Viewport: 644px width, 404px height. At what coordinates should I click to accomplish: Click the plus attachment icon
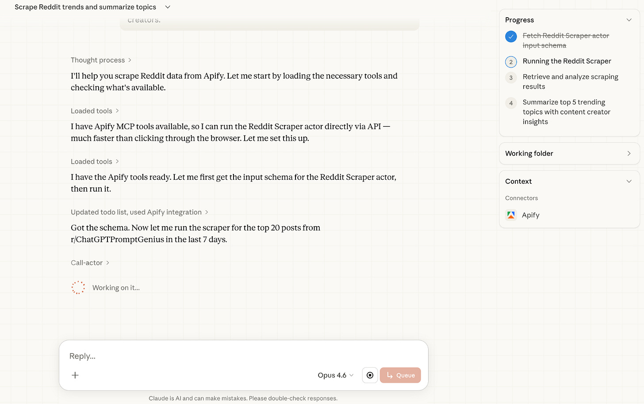(75, 375)
